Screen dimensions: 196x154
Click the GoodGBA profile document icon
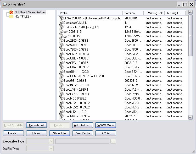click(61, 67)
